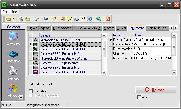Click MIDI icon beside Microsoft GS Wavetable

pyautogui.click(x=36, y=58)
